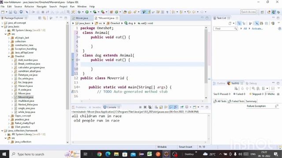282x158 pixels.
Task: Open Microsoft Edge from the taskbar
Action: tap(108, 154)
